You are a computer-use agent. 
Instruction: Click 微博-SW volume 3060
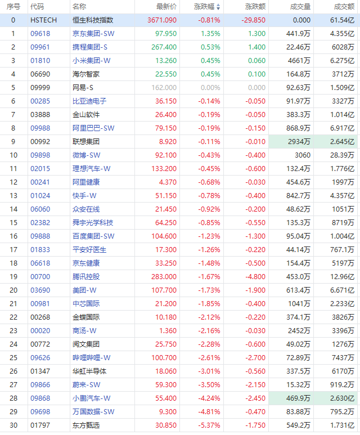303,155
